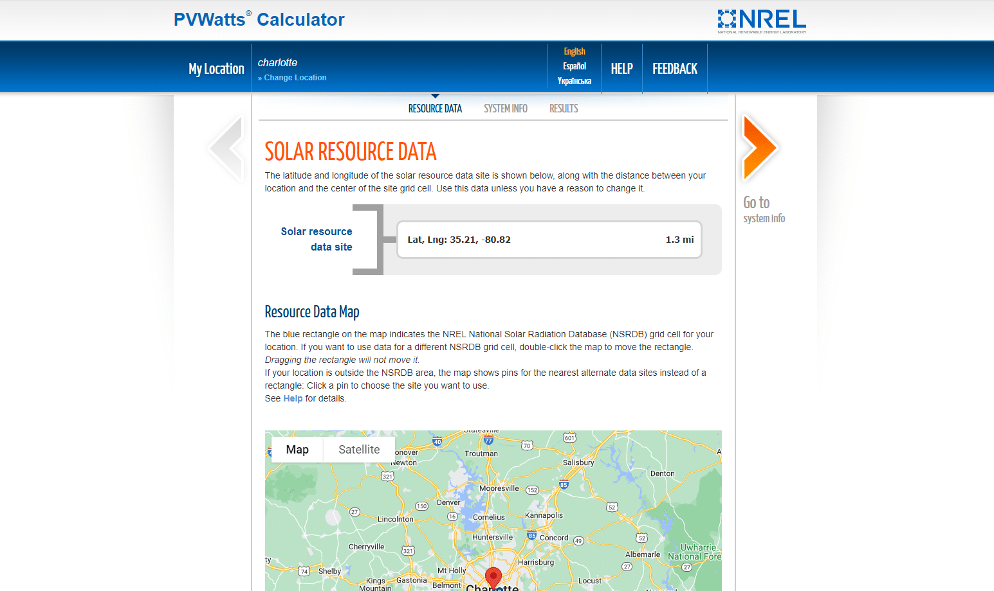Screen dimensions: 994x591
Task: Switch to the RESULTS tab
Action: pyautogui.click(x=564, y=109)
